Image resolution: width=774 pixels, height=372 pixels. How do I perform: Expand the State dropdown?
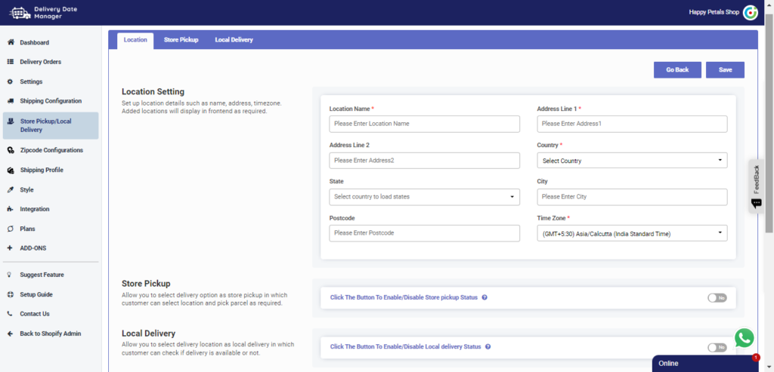(424, 197)
